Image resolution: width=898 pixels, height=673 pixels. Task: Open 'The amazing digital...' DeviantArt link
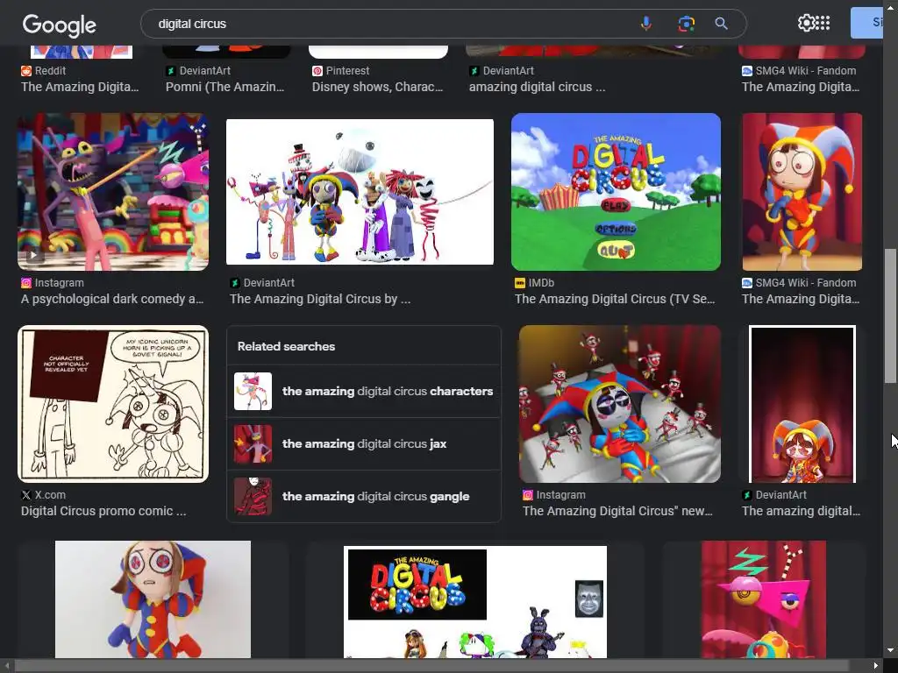pyautogui.click(x=802, y=511)
